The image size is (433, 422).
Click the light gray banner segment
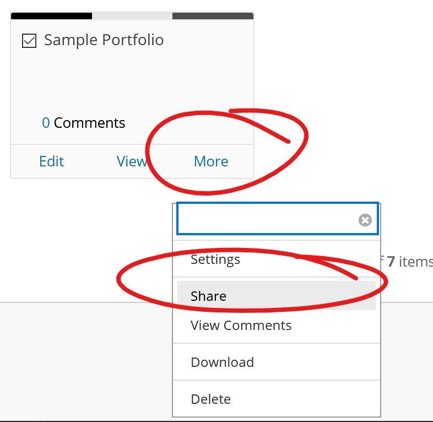point(132,16)
